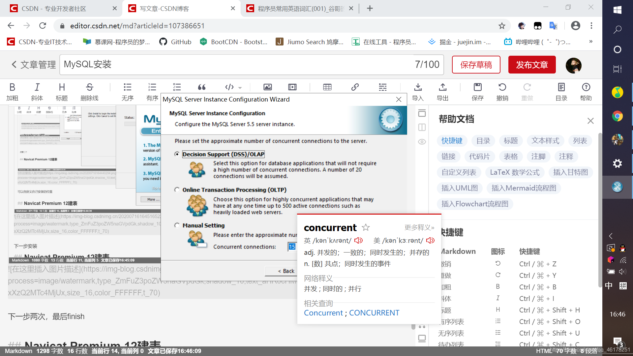
Task: Switch to the split-column layout icon
Action: coord(422,127)
